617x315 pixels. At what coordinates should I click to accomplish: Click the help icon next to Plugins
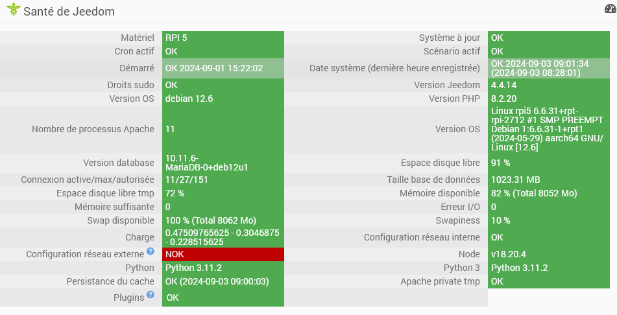(x=151, y=294)
